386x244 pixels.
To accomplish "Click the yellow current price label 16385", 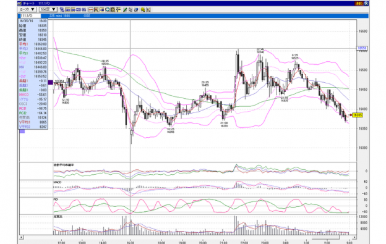I will point(358,115).
